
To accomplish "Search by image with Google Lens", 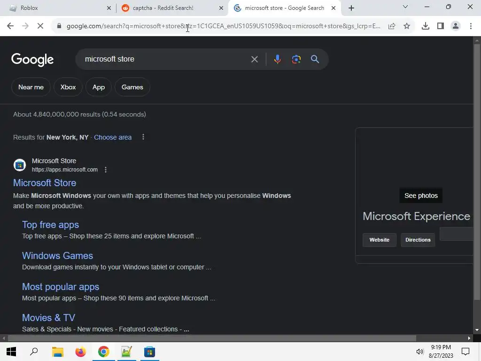I will [296, 59].
